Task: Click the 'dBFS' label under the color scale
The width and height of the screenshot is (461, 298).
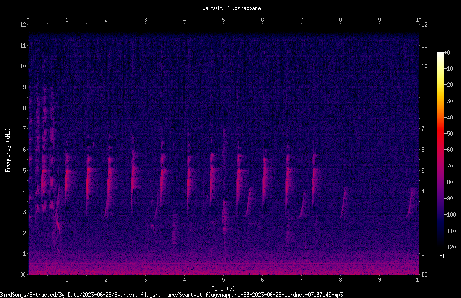Action: [445, 256]
